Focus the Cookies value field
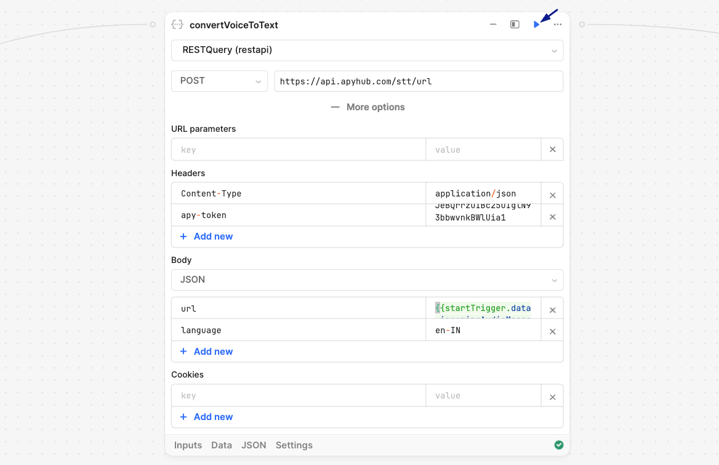The image size is (719, 465). (x=483, y=395)
